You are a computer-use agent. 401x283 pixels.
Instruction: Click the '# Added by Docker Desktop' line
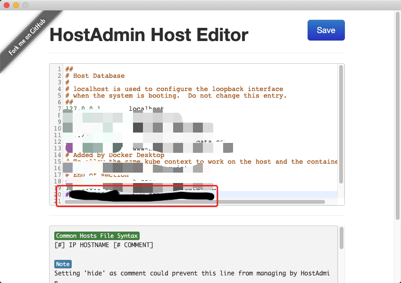[x=115, y=155]
